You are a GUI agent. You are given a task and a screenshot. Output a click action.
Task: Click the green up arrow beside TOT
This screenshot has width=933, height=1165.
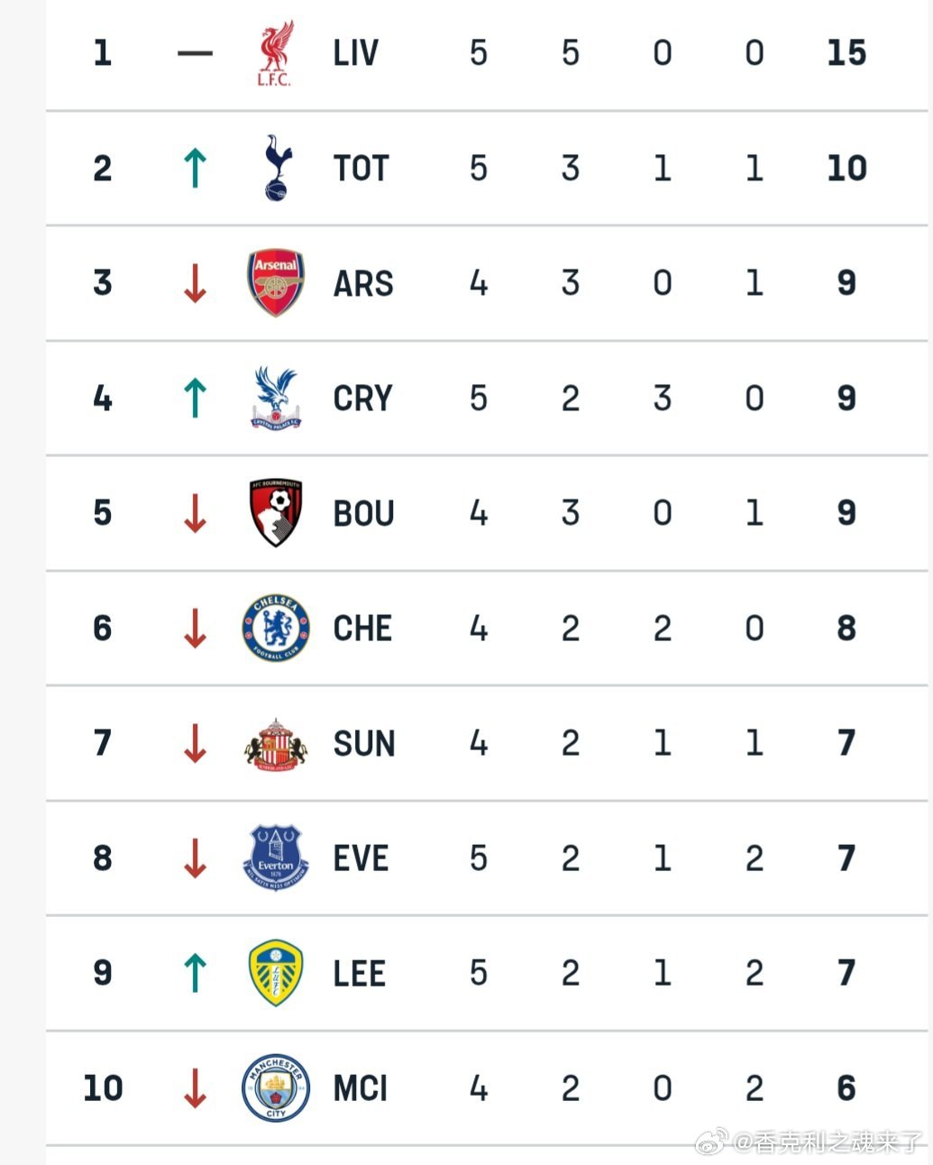pyautogui.click(x=195, y=168)
